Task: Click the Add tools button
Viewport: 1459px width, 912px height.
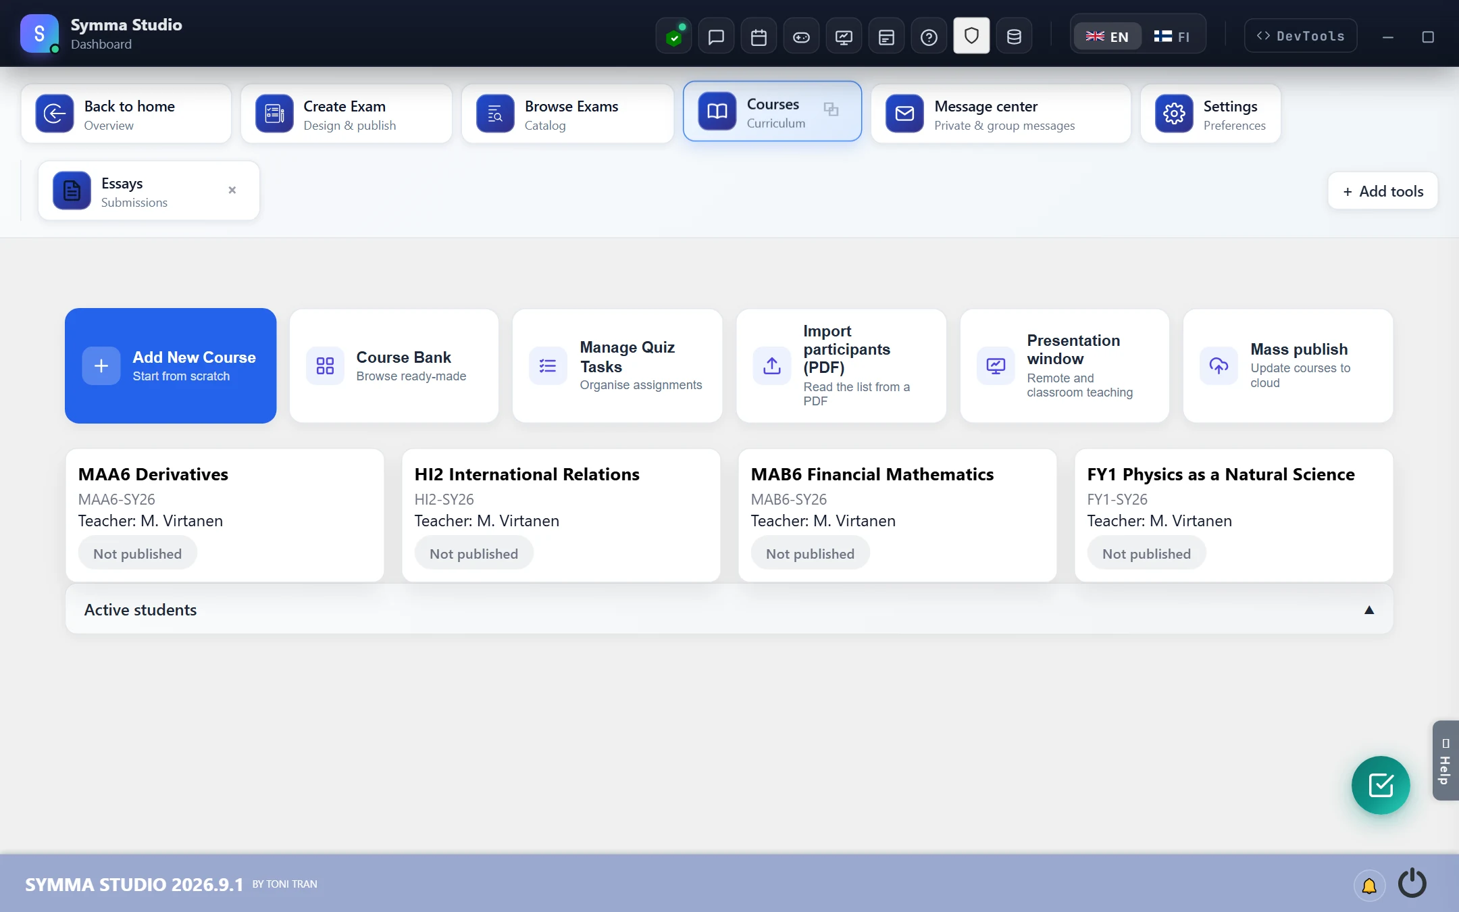Action: pyautogui.click(x=1382, y=191)
